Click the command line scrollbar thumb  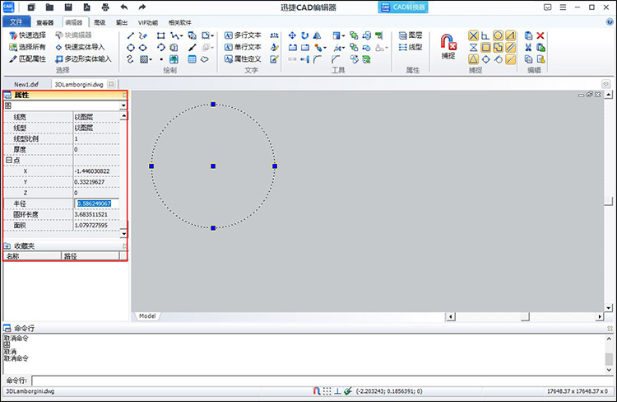click(x=609, y=359)
